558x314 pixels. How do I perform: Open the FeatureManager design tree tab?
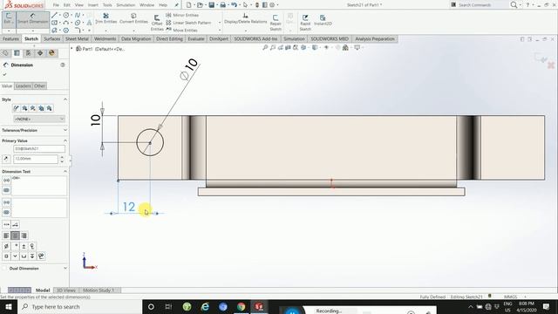coord(5,53)
